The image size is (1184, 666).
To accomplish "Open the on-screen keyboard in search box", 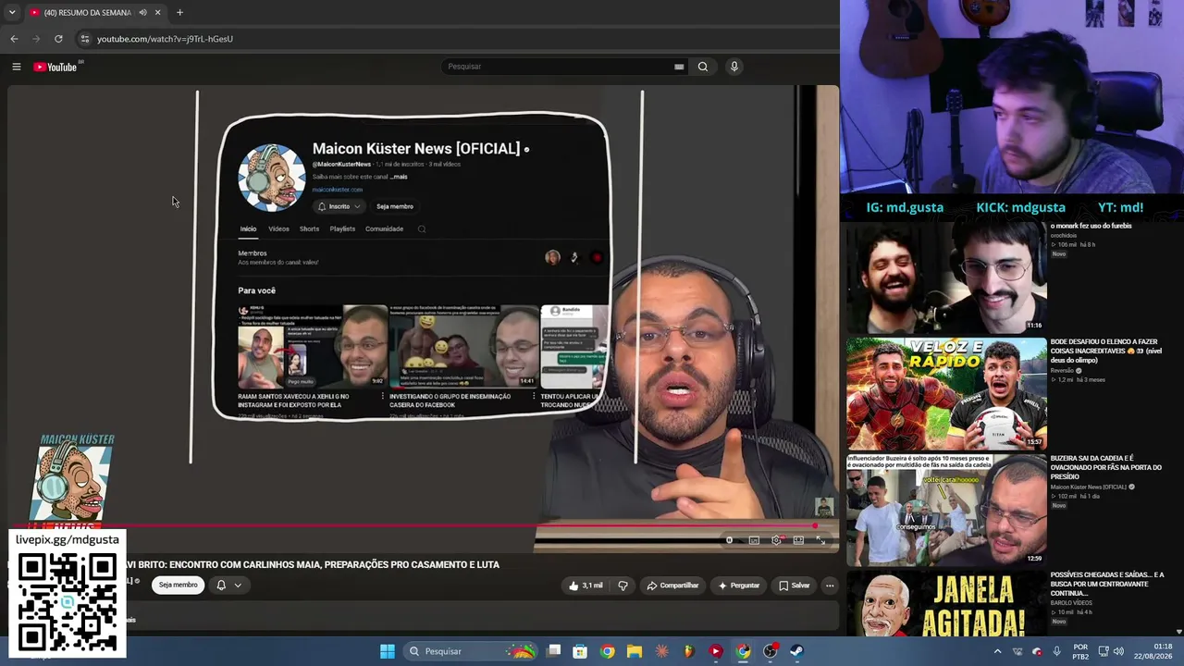I will click(679, 67).
